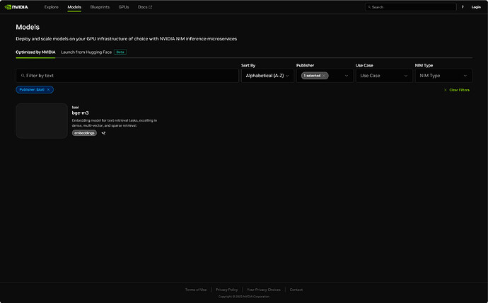This screenshot has height=303, width=488.
Task: Go to Blueprints section
Action: (x=100, y=7)
